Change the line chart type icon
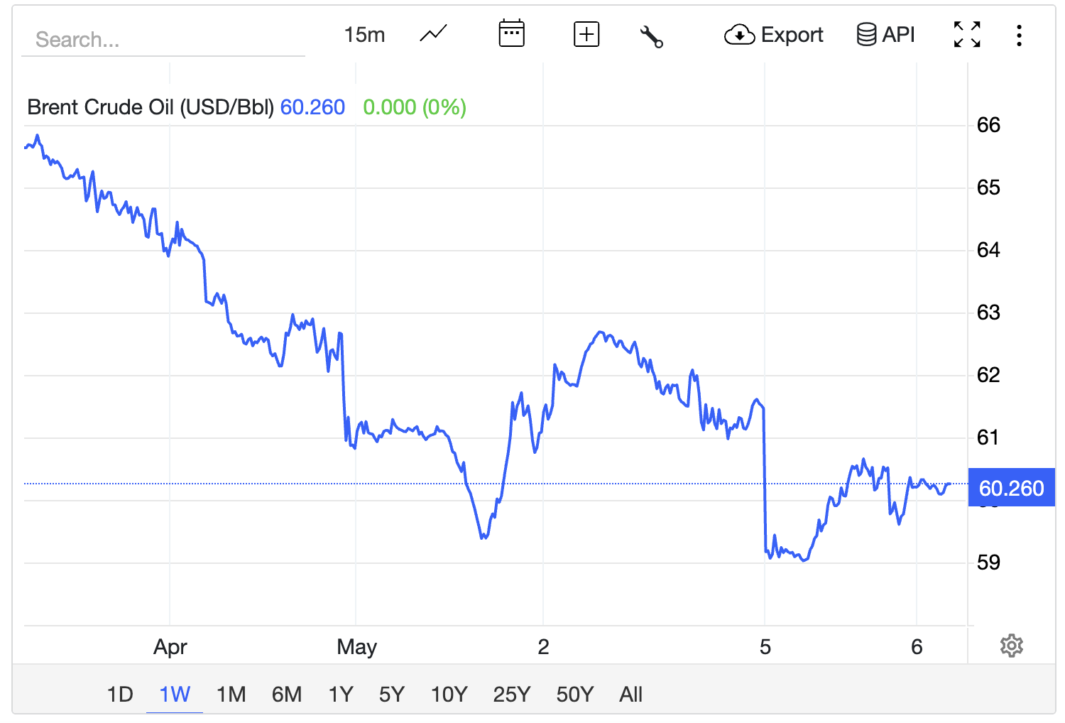The width and height of the screenshot is (1065, 723). click(x=433, y=34)
